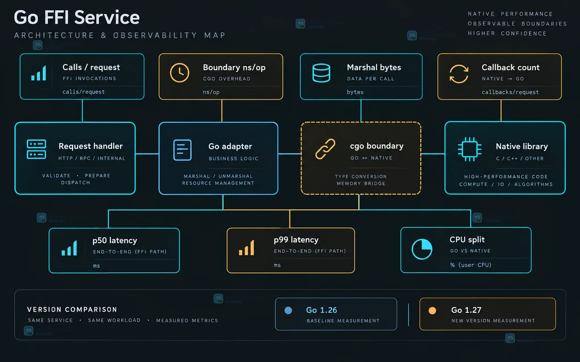Click the 'Go FFI Service' title
580x362 pixels.
pos(77,18)
